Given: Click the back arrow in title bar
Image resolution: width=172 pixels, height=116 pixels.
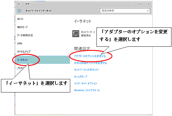Looking at the screenshot, I should (x=19, y=4).
